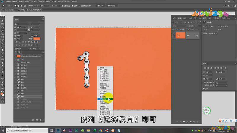Open the Sample Size dropdown
237x133 pixels.
[43, 6]
